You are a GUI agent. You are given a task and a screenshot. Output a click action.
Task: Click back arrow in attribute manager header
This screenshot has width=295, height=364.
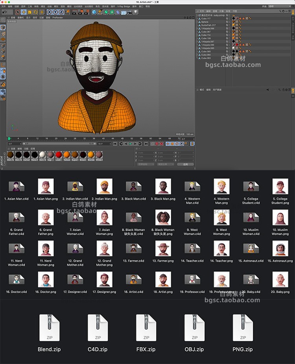click(x=267, y=90)
